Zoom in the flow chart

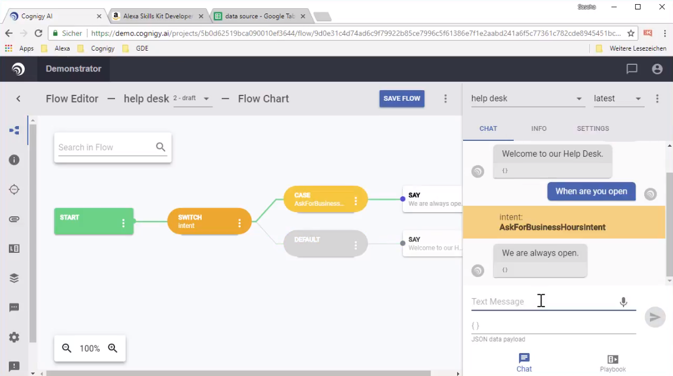click(x=113, y=348)
